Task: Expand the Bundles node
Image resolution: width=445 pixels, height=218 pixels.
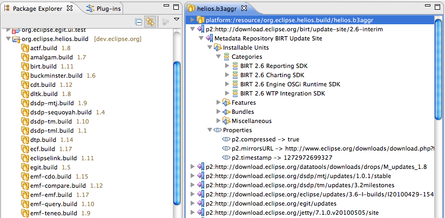Action: [x=218, y=112]
